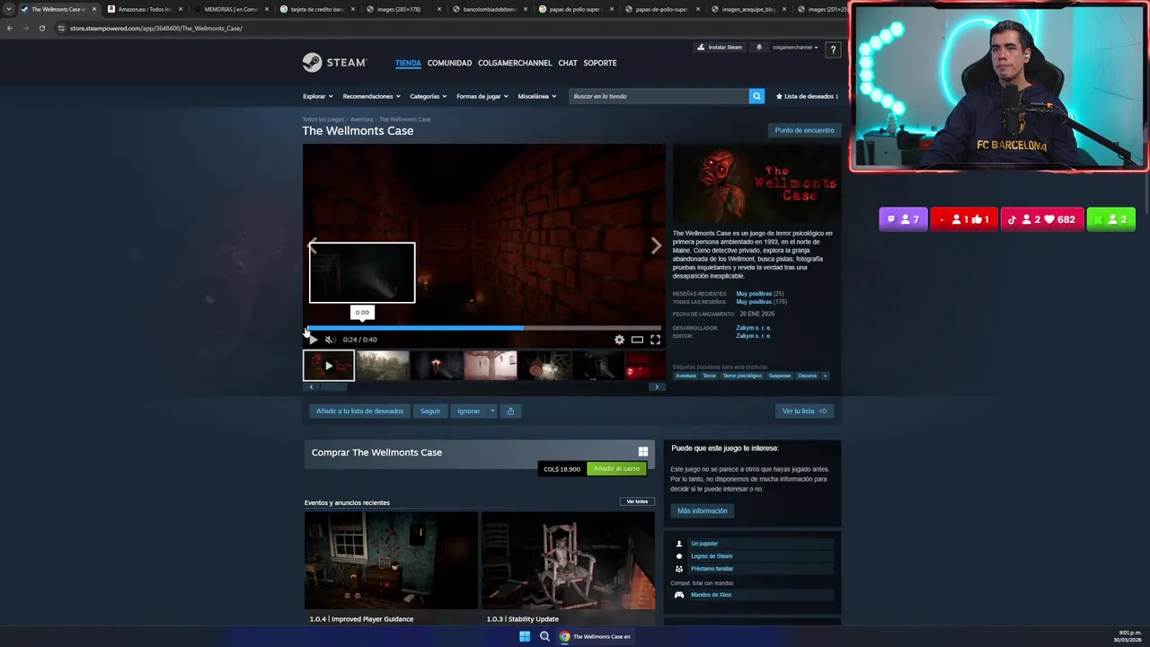
Task: Open Windows taskbar search
Action: [x=544, y=636]
